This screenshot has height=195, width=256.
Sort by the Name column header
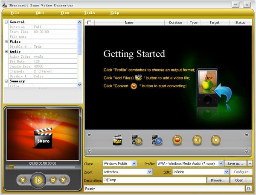[129, 23]
